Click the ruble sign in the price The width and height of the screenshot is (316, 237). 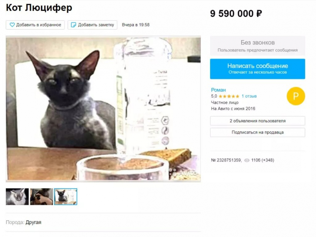pos(259,14)
